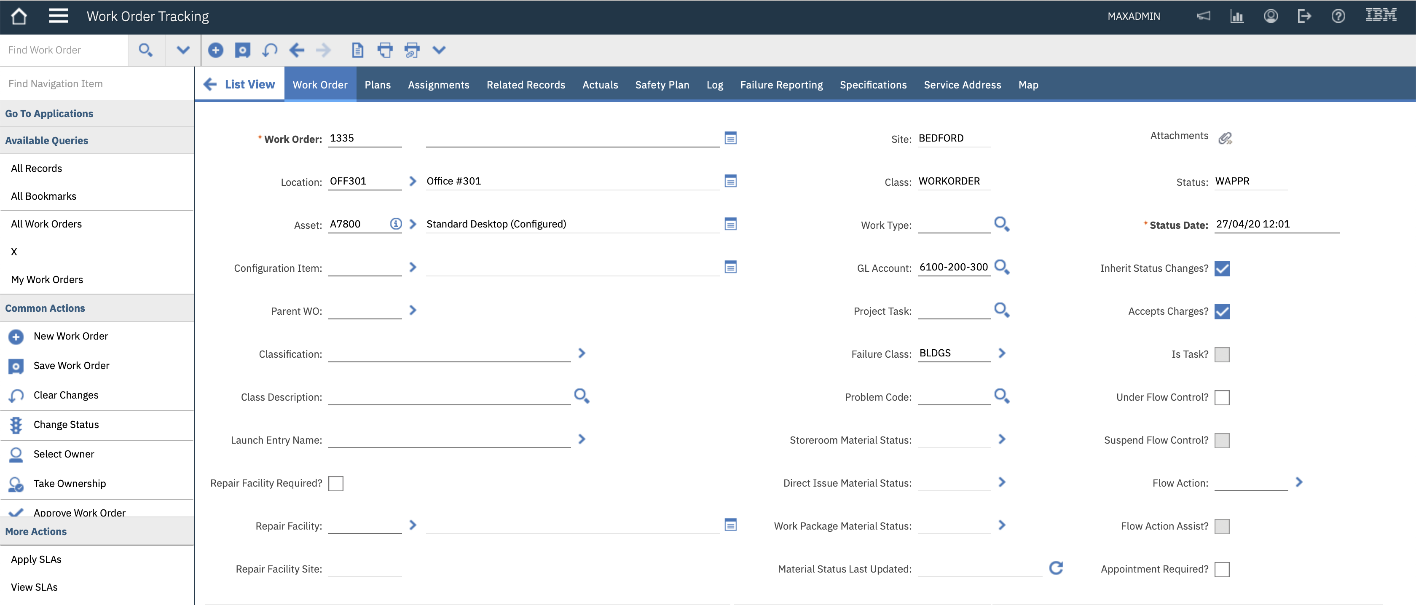
Task: Click the bulletin board megaphone icon
Action: point(1204,16)
